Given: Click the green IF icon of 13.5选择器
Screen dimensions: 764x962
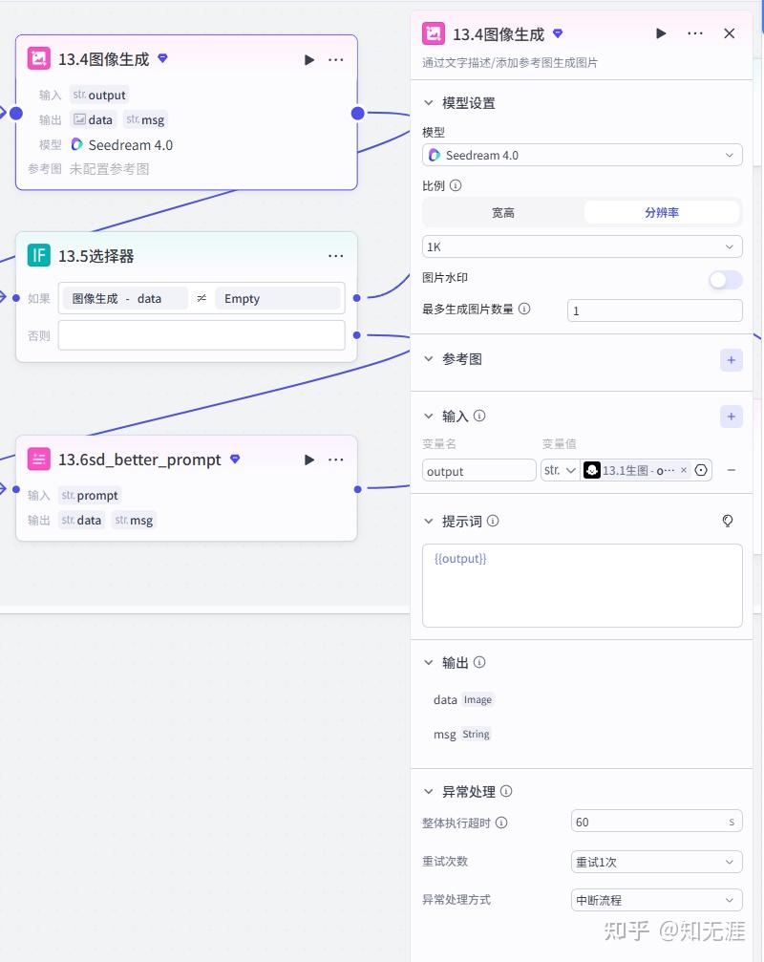Looking at the screenshot, I should click(39, 255).
